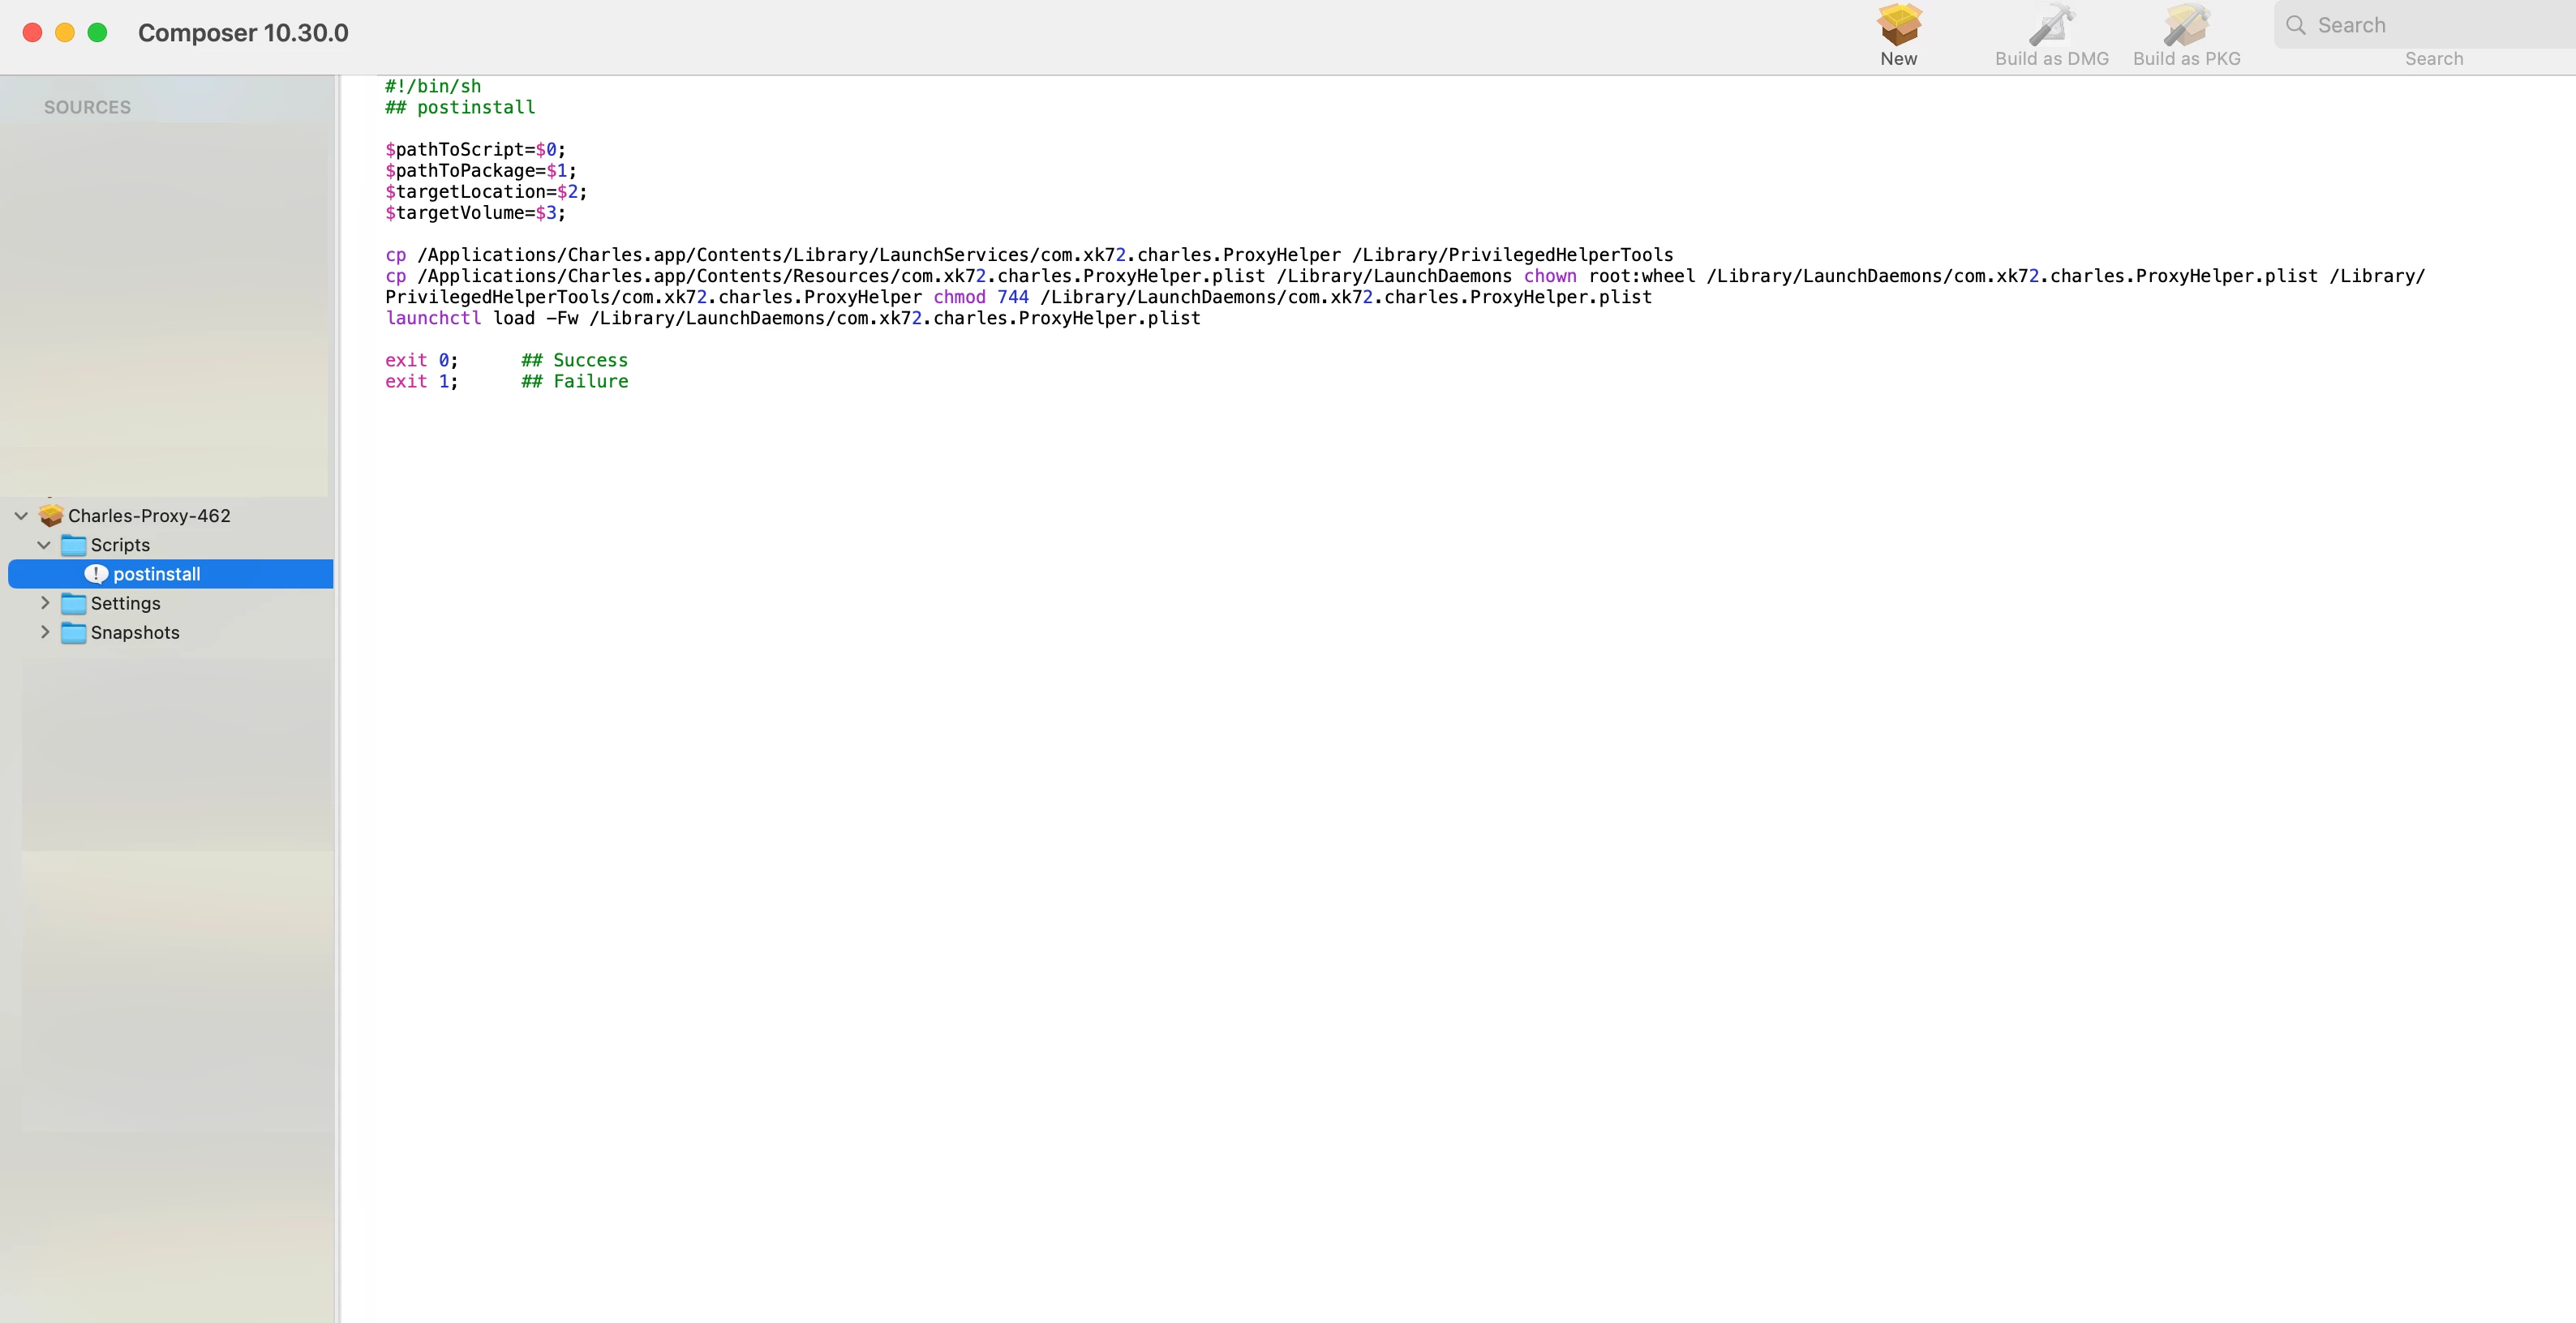Click the magnifying glass search icon
Screen dimensions: 2576x1323
click(x=2296, y=25)
